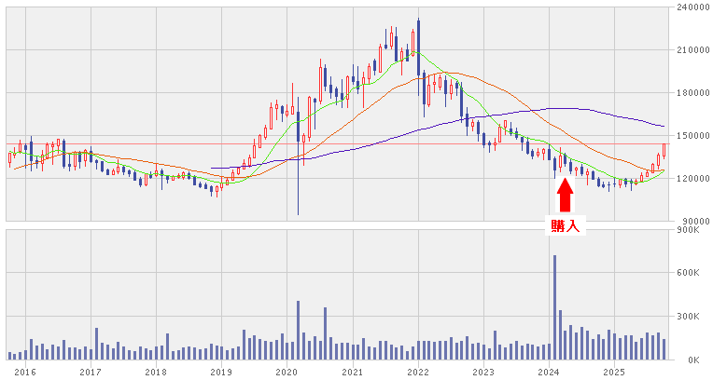Select the 2019 year label on time axis
The image size is (713, 380).
click(x=221, y=372)
